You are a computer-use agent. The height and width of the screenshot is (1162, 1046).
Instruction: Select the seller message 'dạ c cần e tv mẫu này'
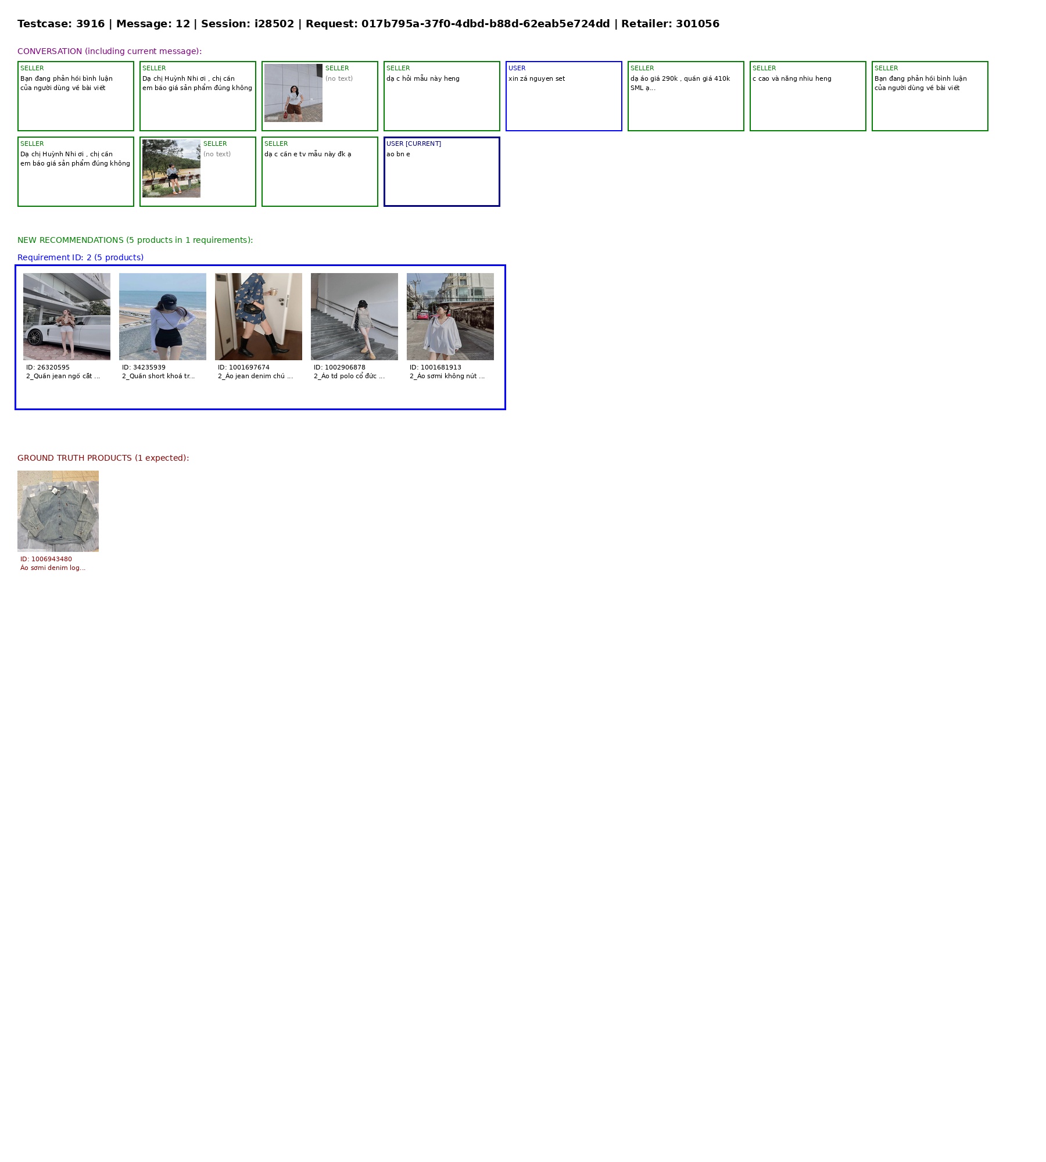point(320,171)
